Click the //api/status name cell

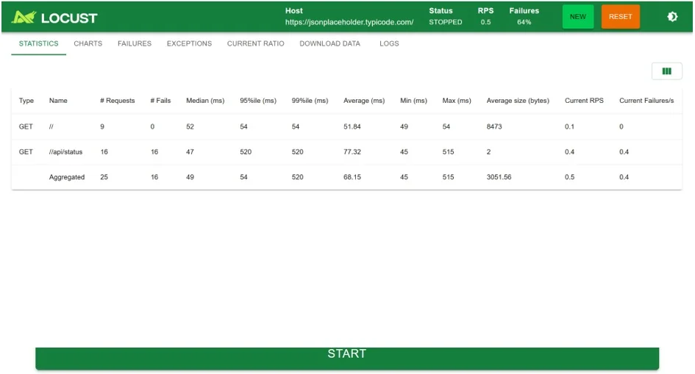65,152
